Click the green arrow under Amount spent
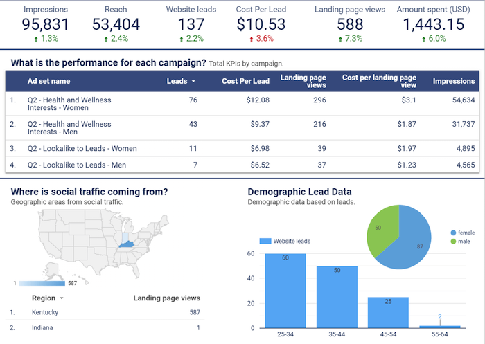This screenshot has width=485, height=344. pos(424,39)
